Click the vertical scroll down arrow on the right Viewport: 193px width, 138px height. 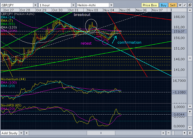click(x=190, y=106)
